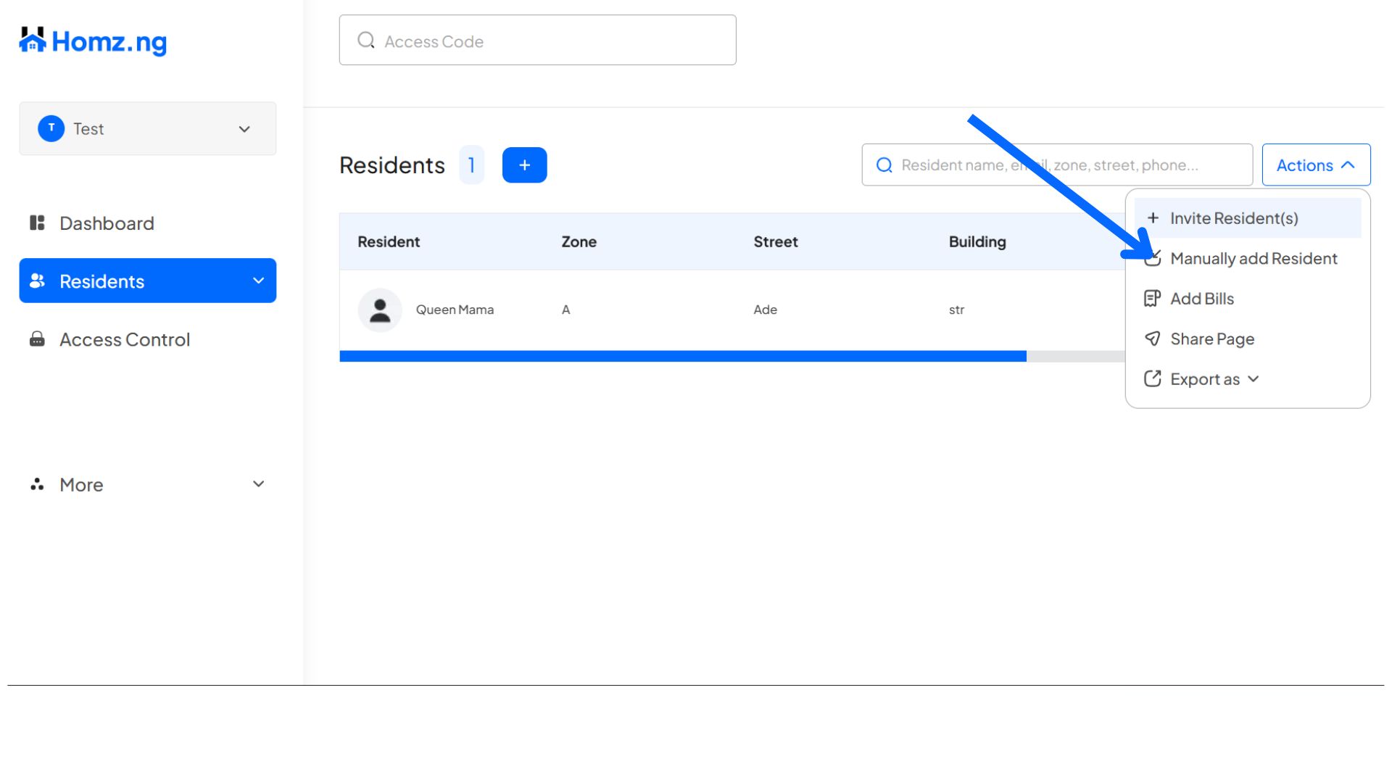Expand the Residents sidebar chevron
The image size is (1392, 783).
[258, 281]
